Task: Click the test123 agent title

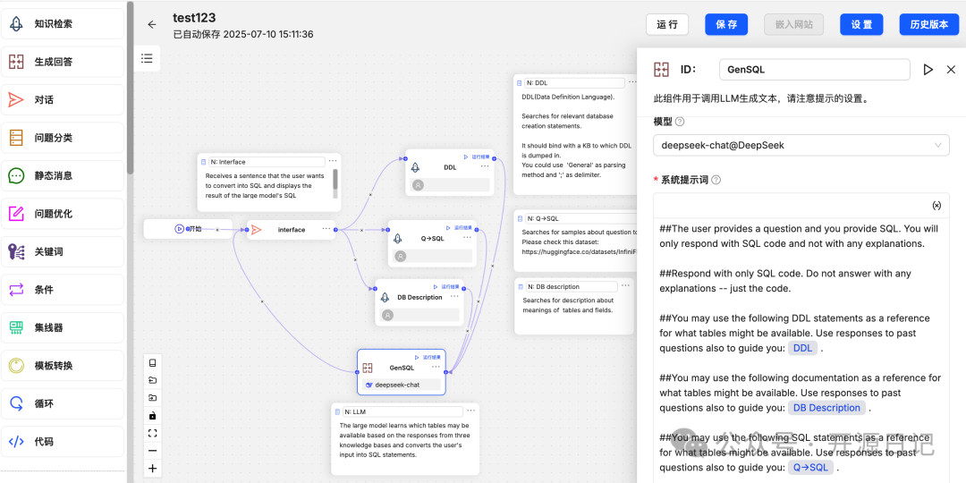Action: (194, 18)
